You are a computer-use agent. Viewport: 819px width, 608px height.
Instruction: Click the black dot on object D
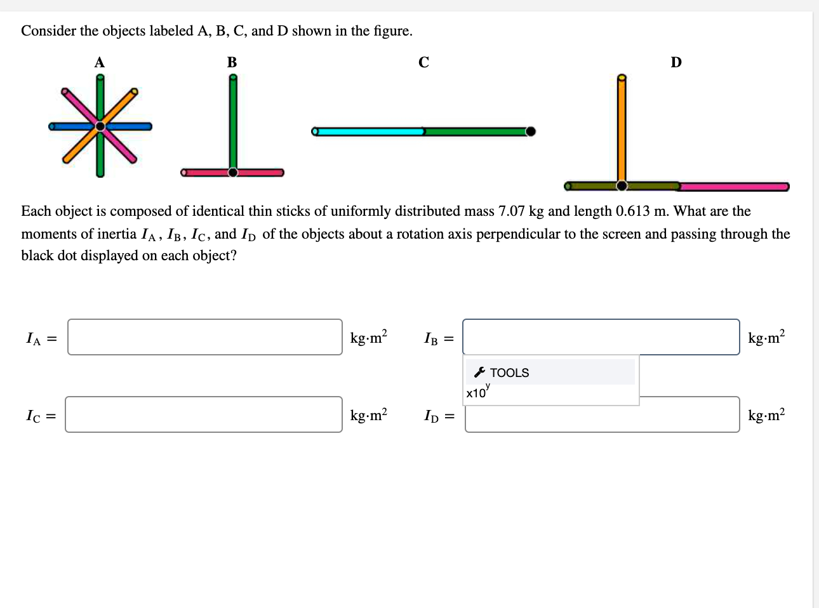point(621,186)
